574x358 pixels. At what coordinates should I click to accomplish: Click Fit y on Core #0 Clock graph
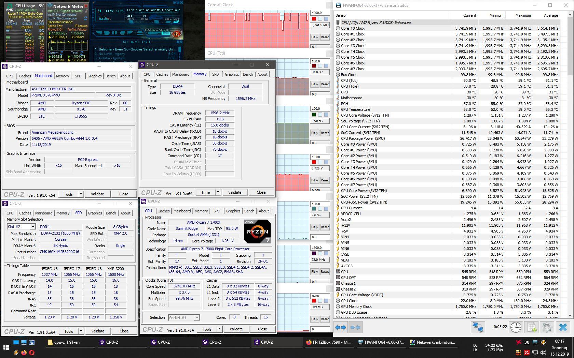pyautogui.click(x=315, y=37)
